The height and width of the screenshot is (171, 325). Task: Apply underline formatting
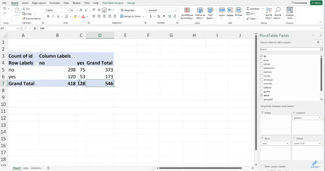click(x=58, y=16)
